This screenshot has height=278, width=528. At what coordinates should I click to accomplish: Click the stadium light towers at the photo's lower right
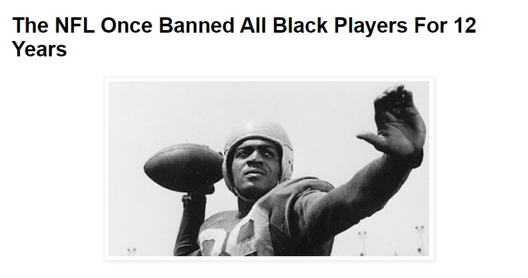pyautogui.click(x=391, y=241)
